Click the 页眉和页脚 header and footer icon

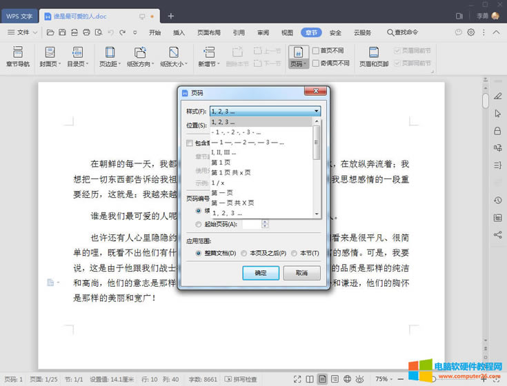pos(374,52)
